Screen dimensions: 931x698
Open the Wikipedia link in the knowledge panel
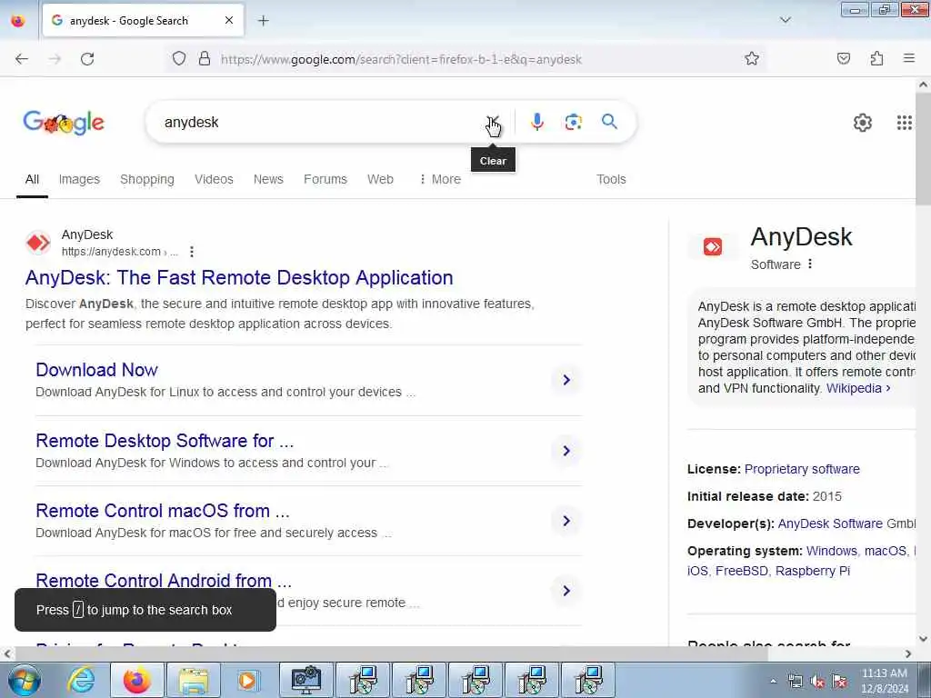coord(858,388)
